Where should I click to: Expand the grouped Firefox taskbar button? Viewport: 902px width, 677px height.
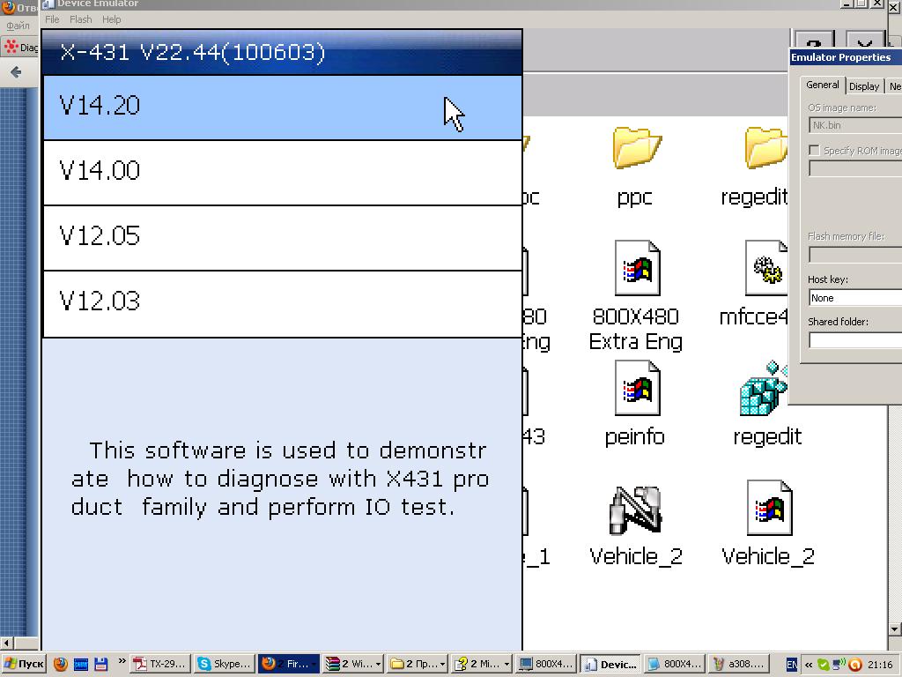pos(288,664)
